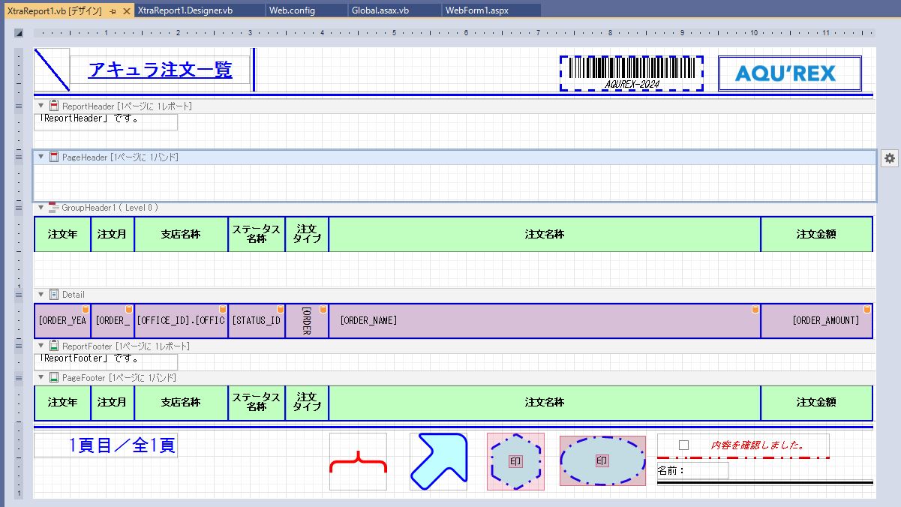Viewport: 901px width, 507px height.
Task: Click the report corner selector button
Action: pos(19,33)
